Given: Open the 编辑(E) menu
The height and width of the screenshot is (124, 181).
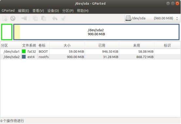Looking at the screenshot, I should 24,10.
